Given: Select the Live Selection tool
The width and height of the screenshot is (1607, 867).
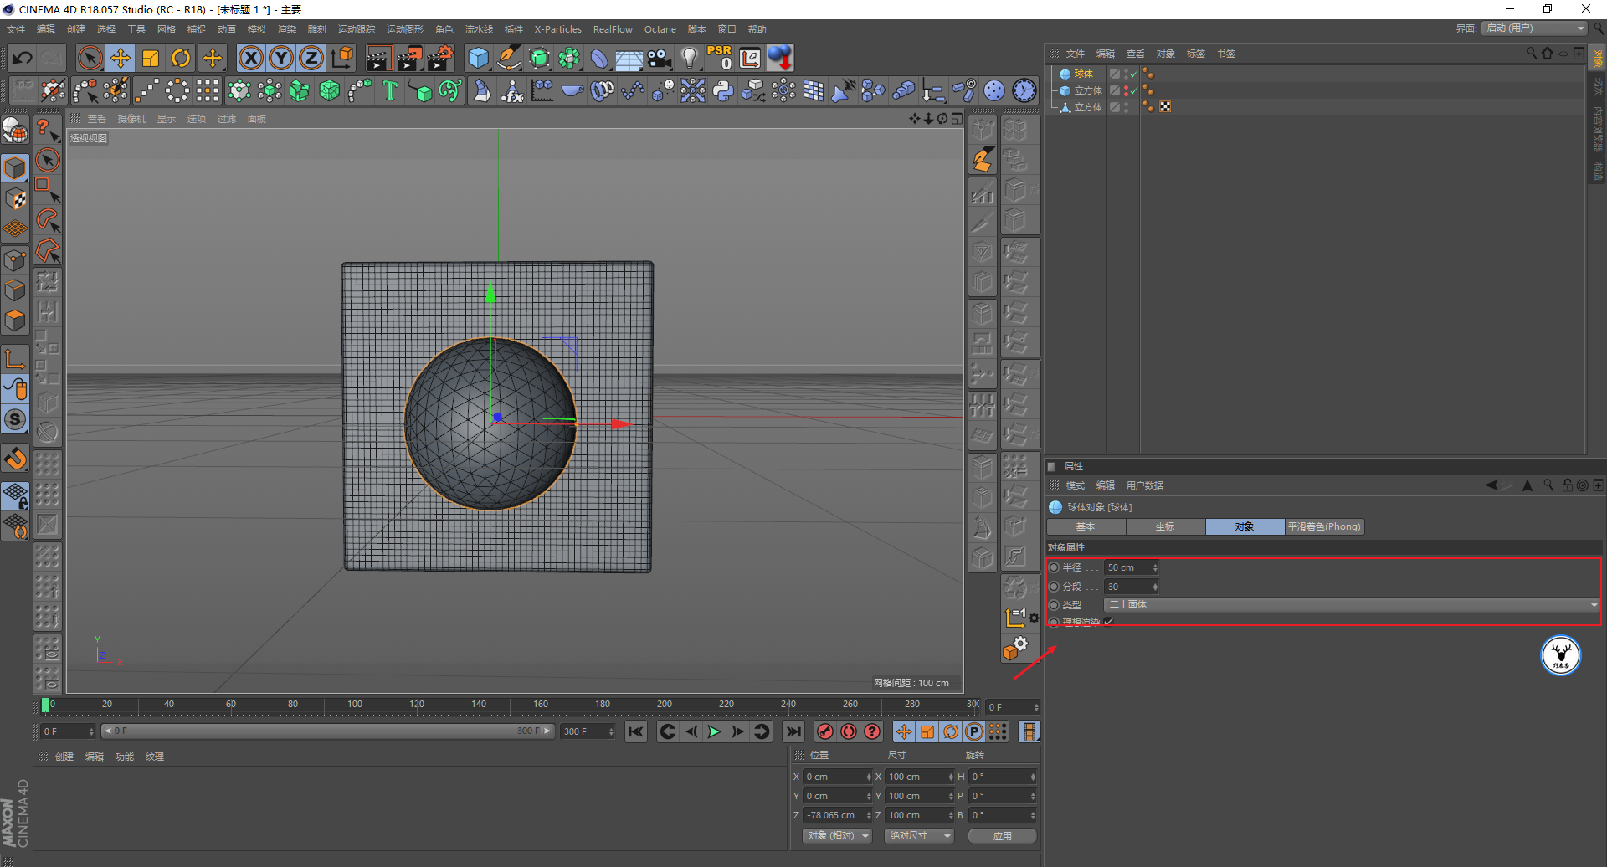Looking at the screenshot, I should 90,58.
